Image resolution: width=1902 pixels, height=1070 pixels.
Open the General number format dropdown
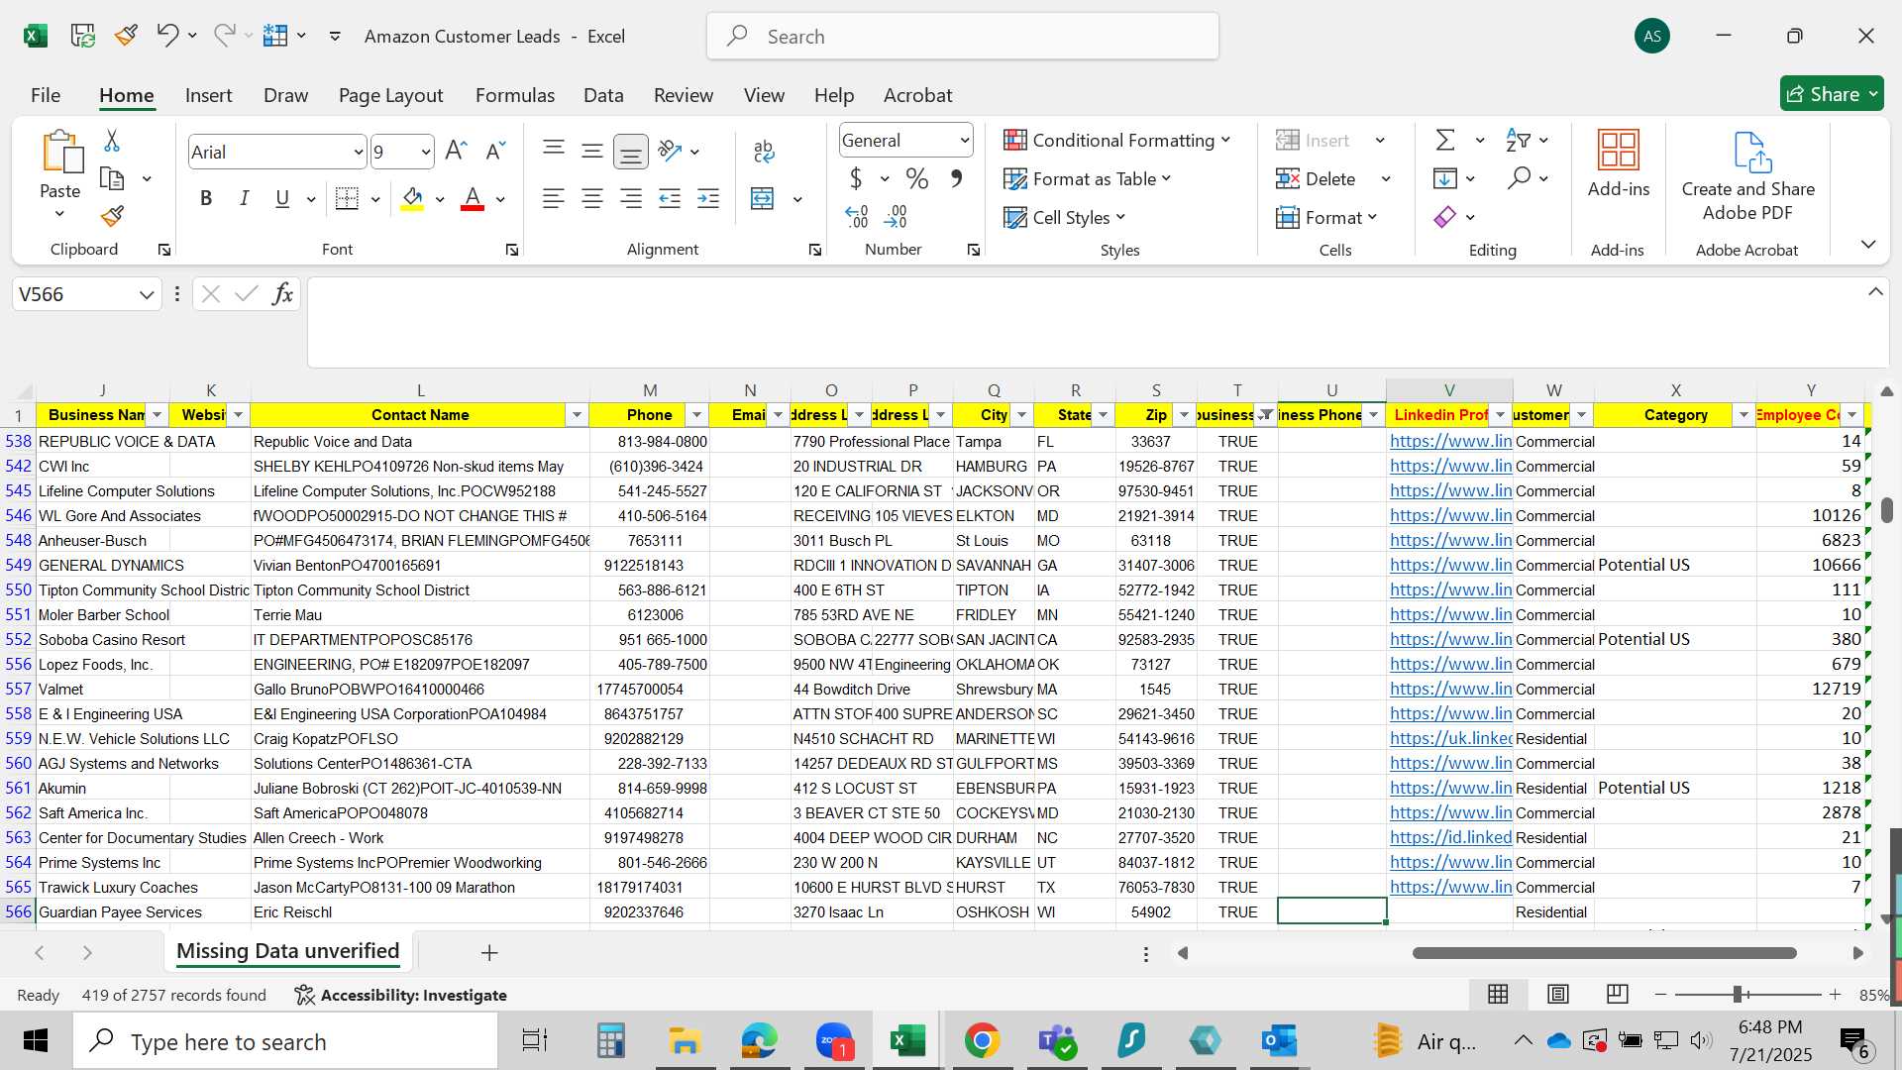964,140
